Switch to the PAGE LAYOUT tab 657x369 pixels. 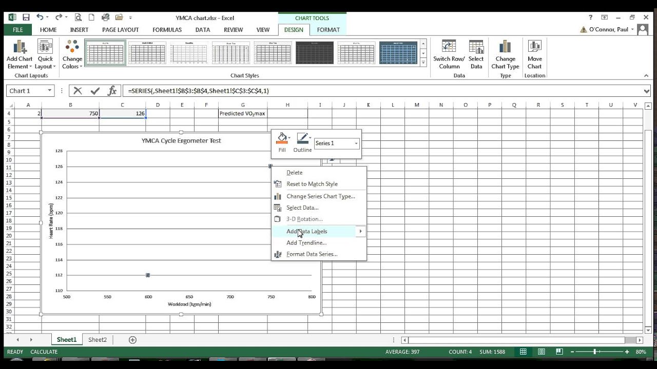click(x=121, y=30)
